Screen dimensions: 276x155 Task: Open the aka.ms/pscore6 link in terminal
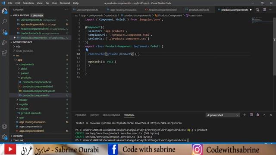(166, 123)
